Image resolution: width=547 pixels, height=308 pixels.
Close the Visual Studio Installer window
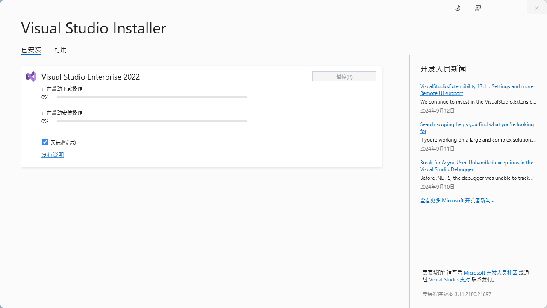pos(537,8)
